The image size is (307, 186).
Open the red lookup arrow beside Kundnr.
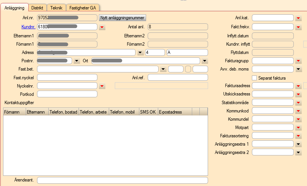102,27
